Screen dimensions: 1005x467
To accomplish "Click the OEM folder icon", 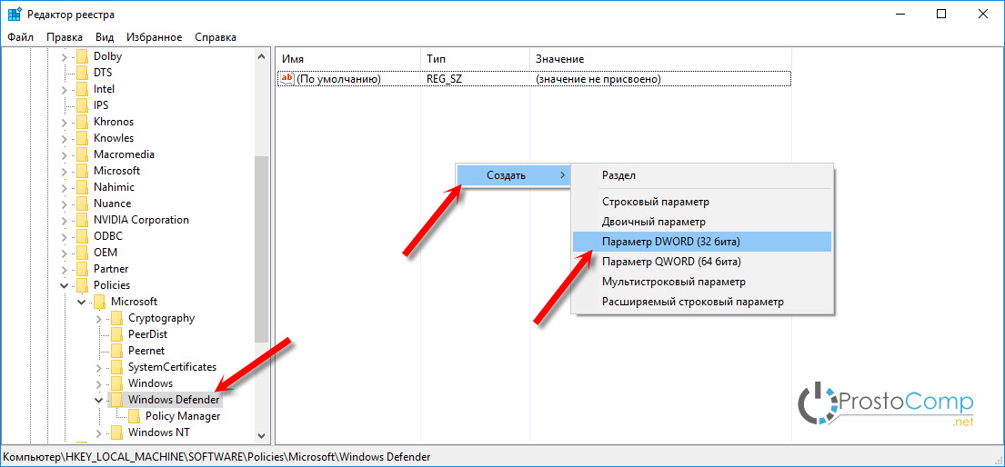I will (x=81, y=253).
